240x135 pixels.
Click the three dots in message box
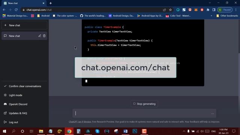click(213, 114)
